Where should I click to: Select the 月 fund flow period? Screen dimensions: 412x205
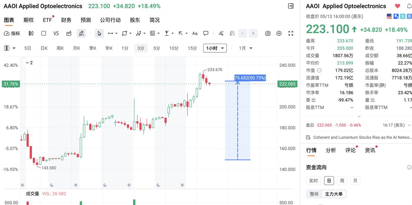(x=355, y=181)
